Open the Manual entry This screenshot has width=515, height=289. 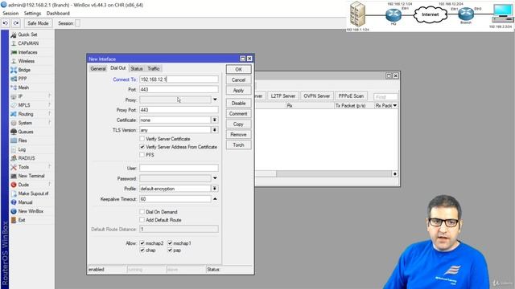(x=25, y=202)
